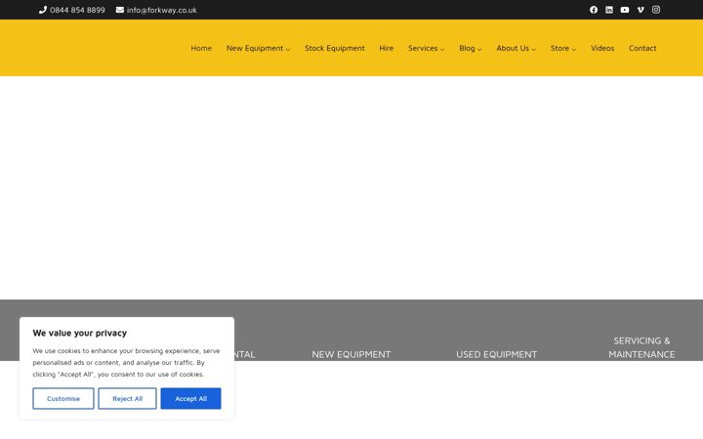The image size is (703, 439).
Task: Click Accept All cookies button
Action: pyautogui.click(x=191, y=398)
